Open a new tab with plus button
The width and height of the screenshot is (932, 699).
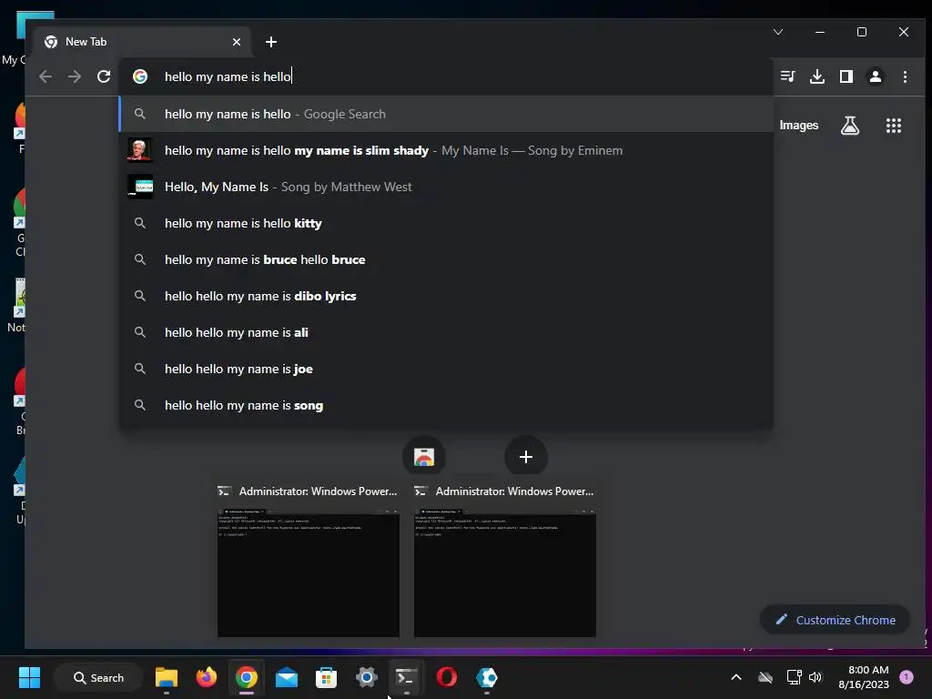click(x=271, y=42)
